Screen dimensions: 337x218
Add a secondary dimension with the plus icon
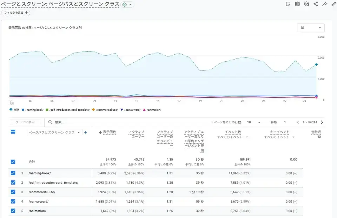[x=86, y=132]
